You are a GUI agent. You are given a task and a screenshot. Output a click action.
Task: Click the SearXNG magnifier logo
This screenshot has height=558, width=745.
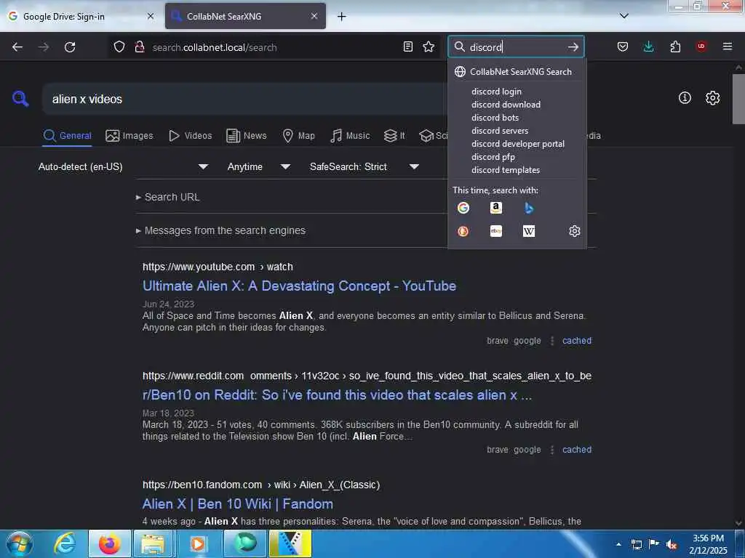pos(20,99)
